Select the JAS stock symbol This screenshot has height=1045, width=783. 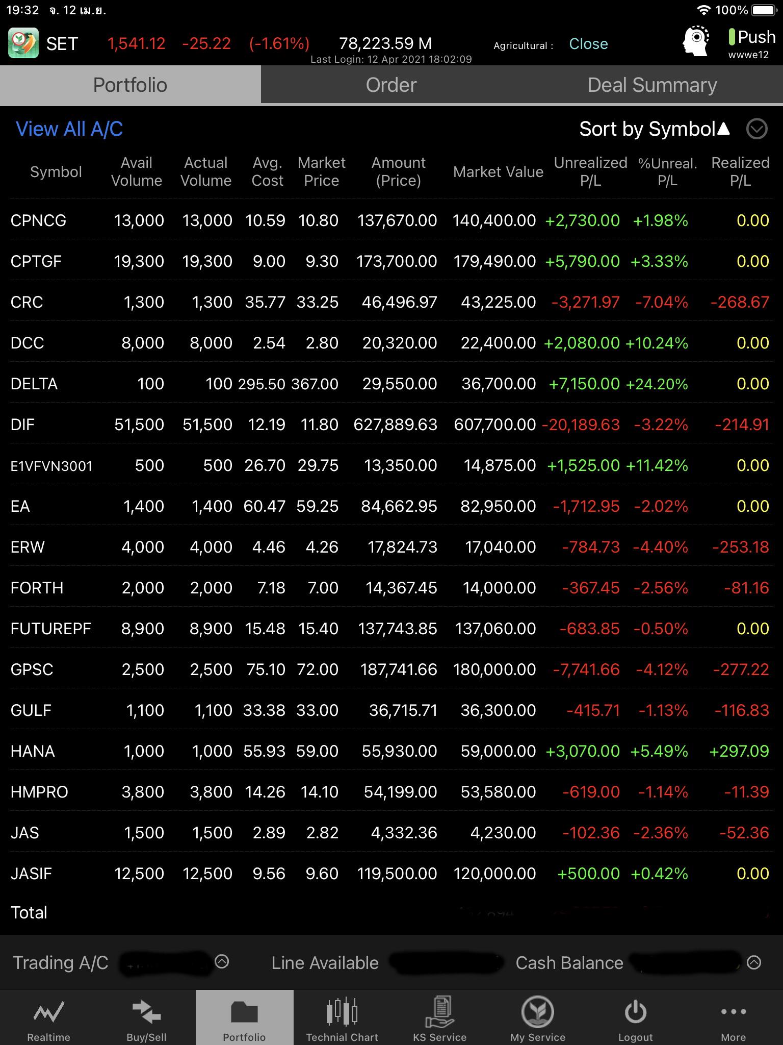pos(24,833)
